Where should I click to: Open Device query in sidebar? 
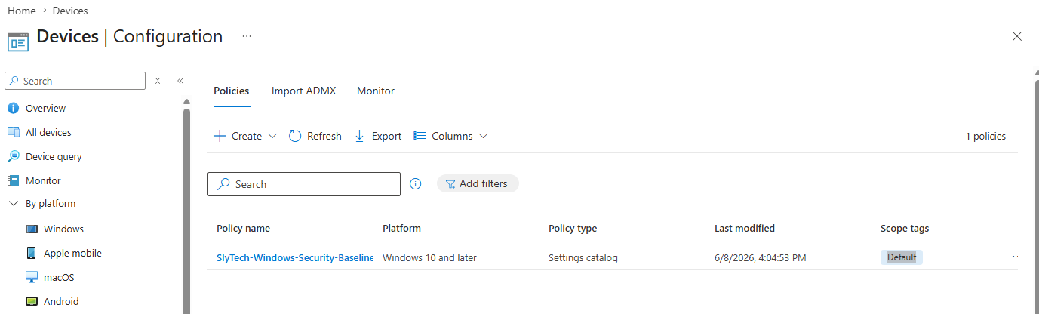tap(54, 156)
